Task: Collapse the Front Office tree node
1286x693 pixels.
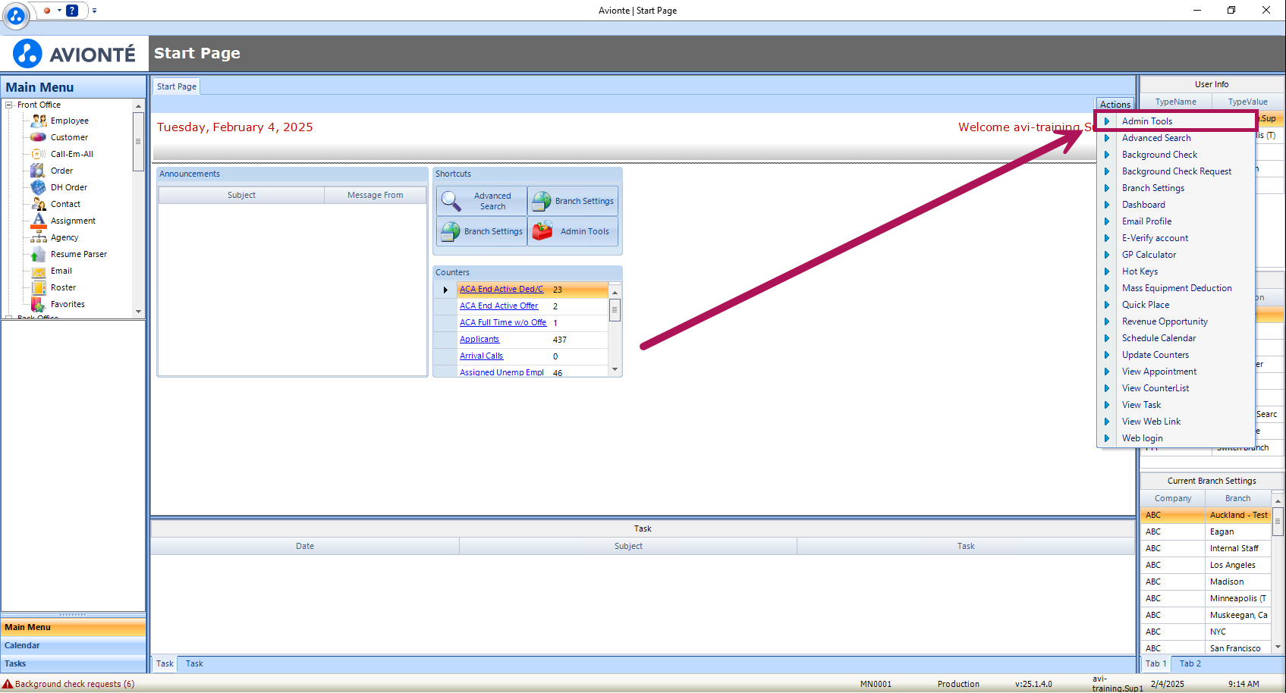Action: tap(9, 105)
